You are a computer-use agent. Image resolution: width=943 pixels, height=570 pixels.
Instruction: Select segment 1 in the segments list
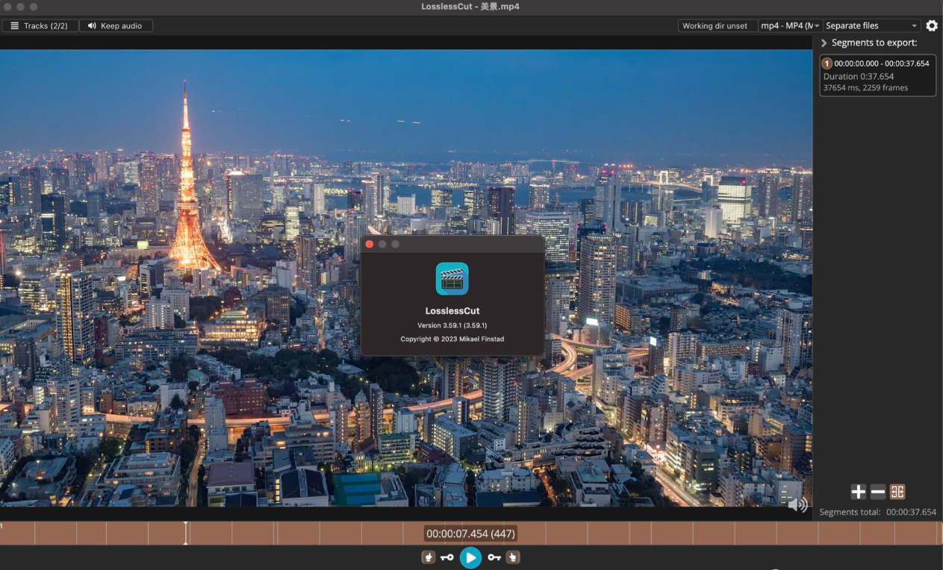pos(877,75)
